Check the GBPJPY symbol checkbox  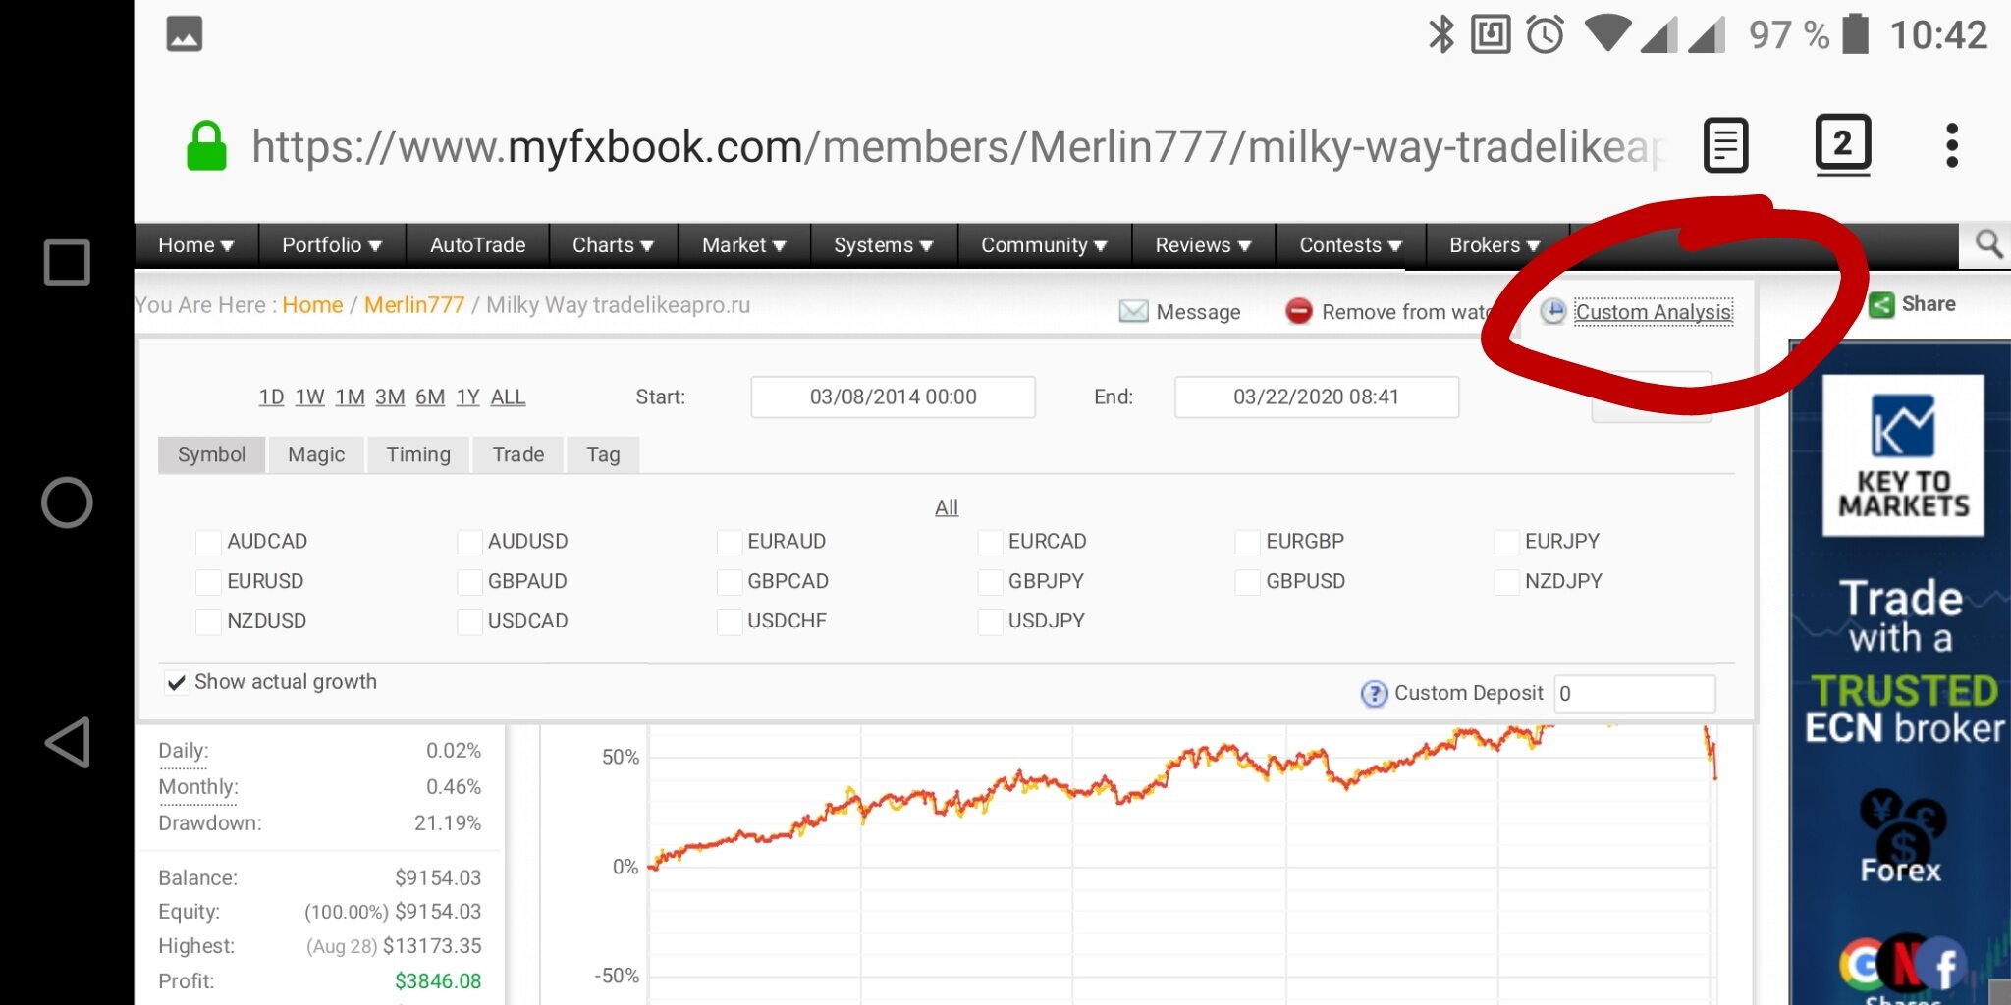tap(990, 582)
